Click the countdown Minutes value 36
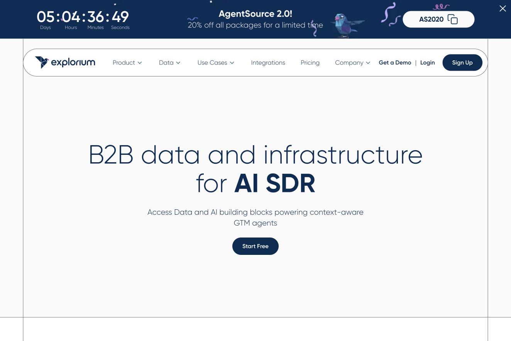 coord(95,17)
